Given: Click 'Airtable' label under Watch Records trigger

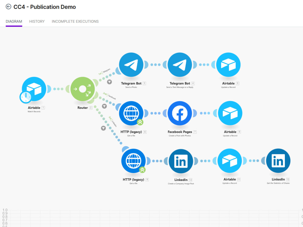Looking at the screenshot, I should pos(34,108).
